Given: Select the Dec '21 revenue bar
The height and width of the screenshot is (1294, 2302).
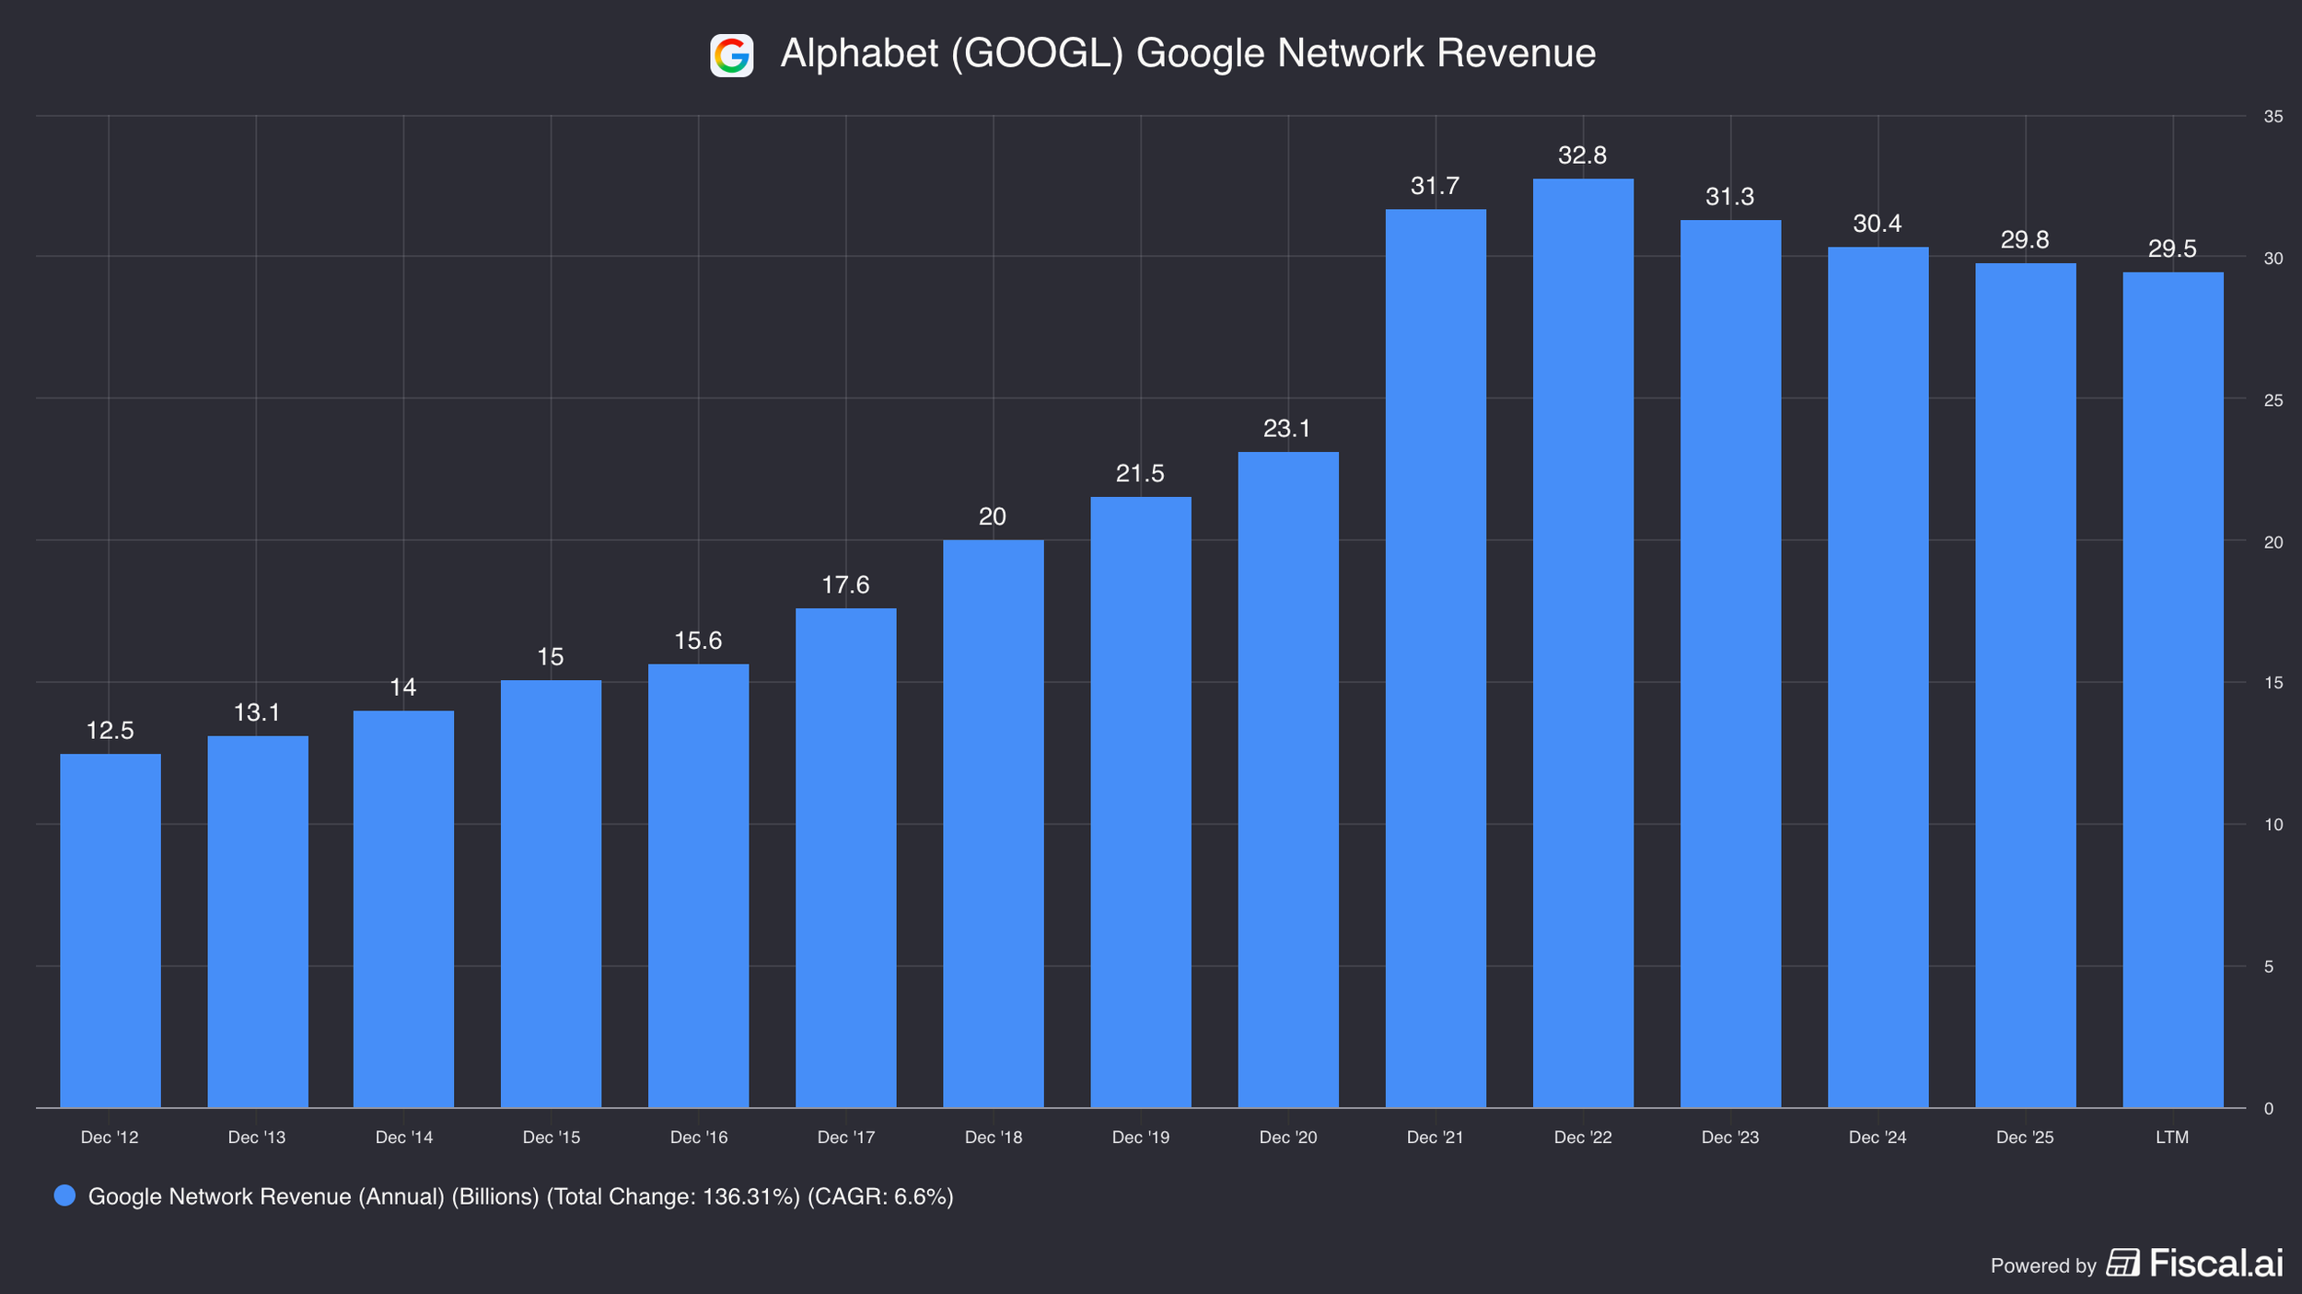Looking at the screenshot, I should click(x=1436, y=658).
